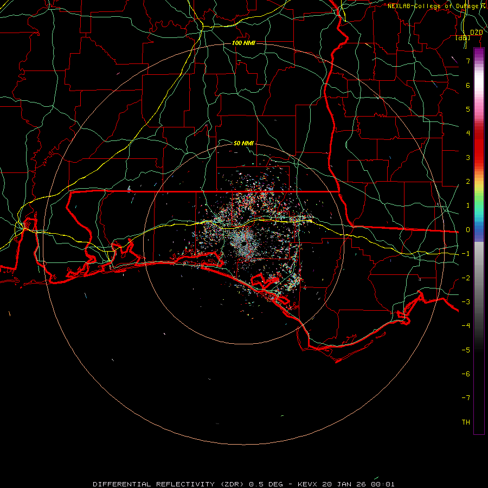The width and height of the screenshot is (488, 488).
Task: Click the -6 dB scale label
Action: 466,374
